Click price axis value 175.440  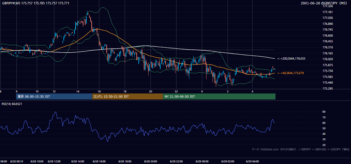tap(327, 83)
